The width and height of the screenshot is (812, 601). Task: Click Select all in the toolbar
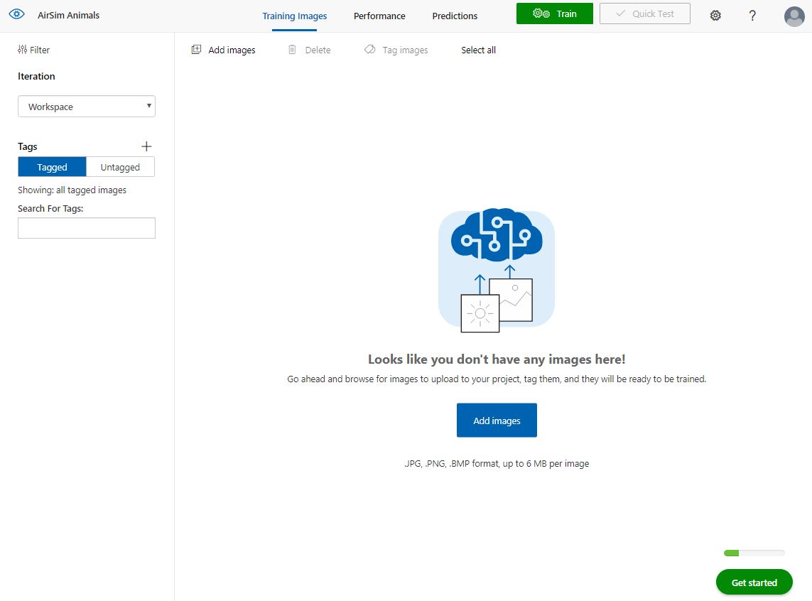click(479, 50)
